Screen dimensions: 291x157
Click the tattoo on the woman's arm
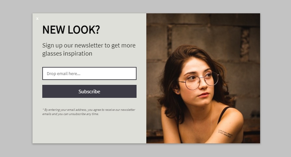click(225, 133)
